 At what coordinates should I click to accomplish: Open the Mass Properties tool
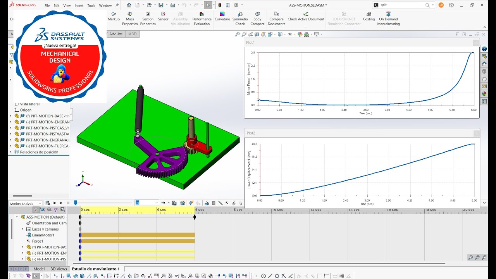[130, 19]
